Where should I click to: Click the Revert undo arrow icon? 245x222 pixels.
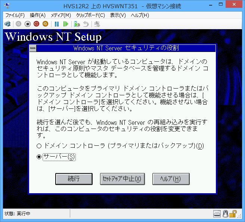tap(86, 24)
